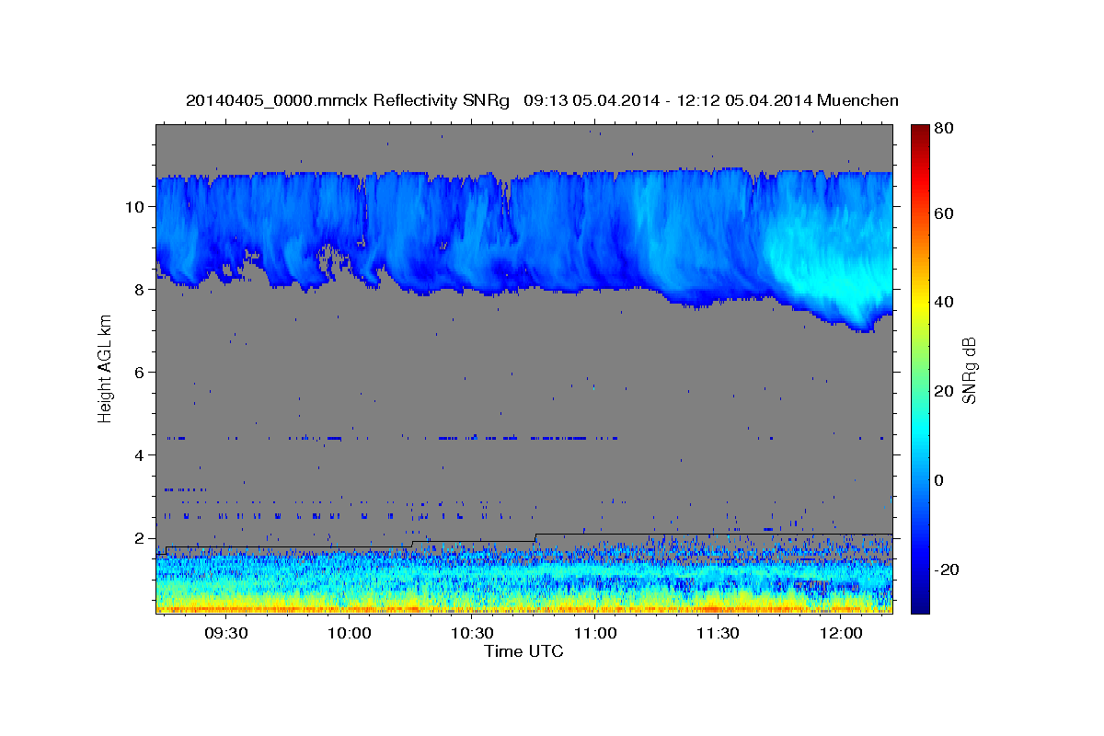Click the '09:30' time axis label

point(226,634)
